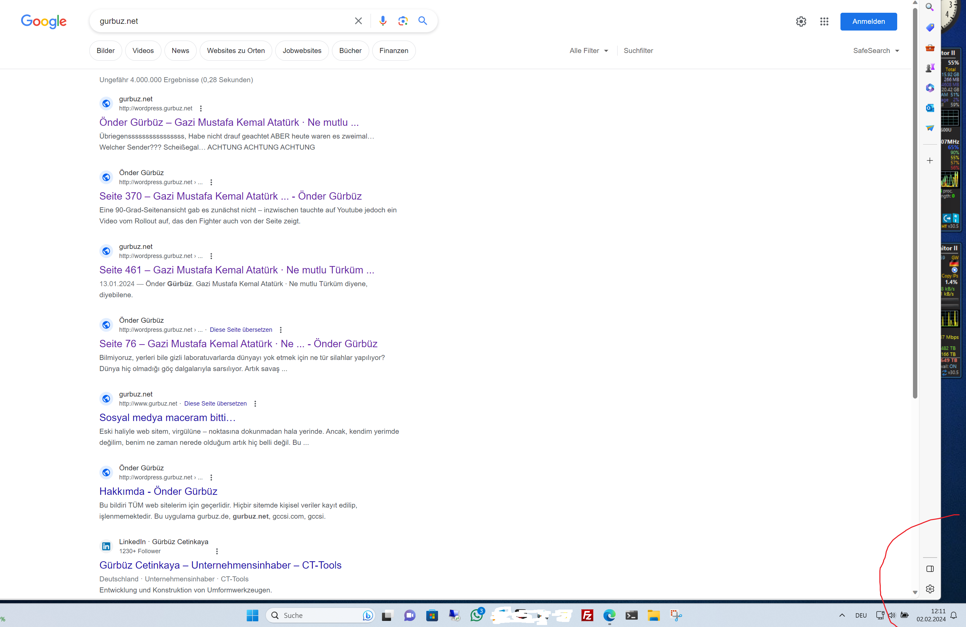The height and width of the screenshot is (627, 966).
Task: Click the Windows taskbar Suche field
Action: (320, 616)
